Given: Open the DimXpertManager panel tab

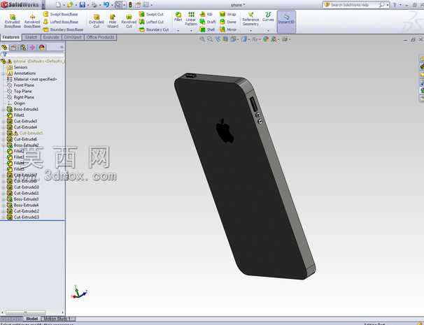Looking at the screenshot, I should pos(32,48).
